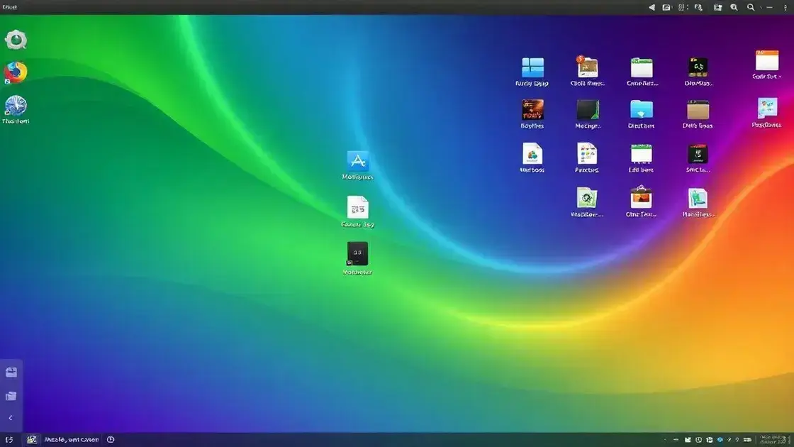Open the blue App Store "A" icon
The image size is (794, 447).
click(x=357, y=161)
